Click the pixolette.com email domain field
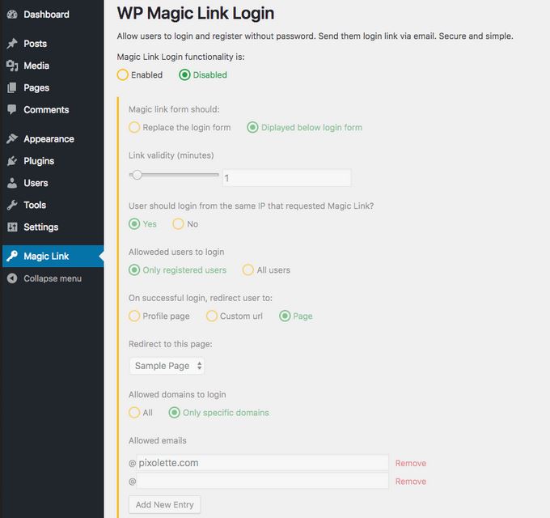 point(262,462)
